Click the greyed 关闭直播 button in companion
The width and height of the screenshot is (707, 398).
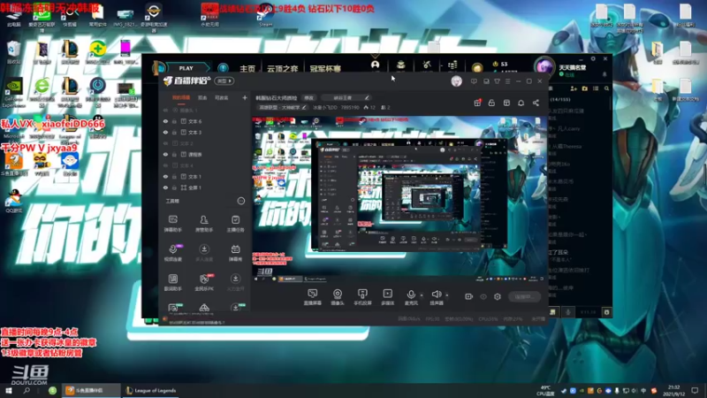[x=524, y=296]
